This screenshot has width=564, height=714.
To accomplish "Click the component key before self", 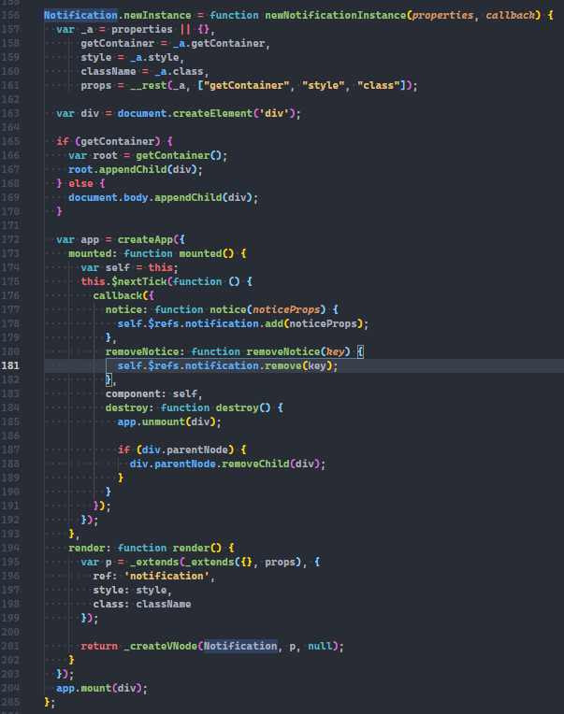I will [x=135, y=393].
